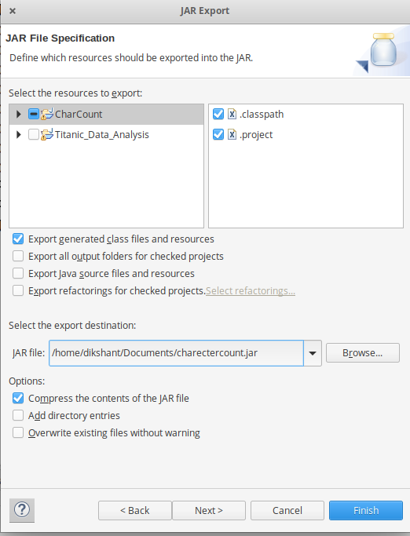
Task: Click the CharCount project folder icon
Action: tap(47, 114)
